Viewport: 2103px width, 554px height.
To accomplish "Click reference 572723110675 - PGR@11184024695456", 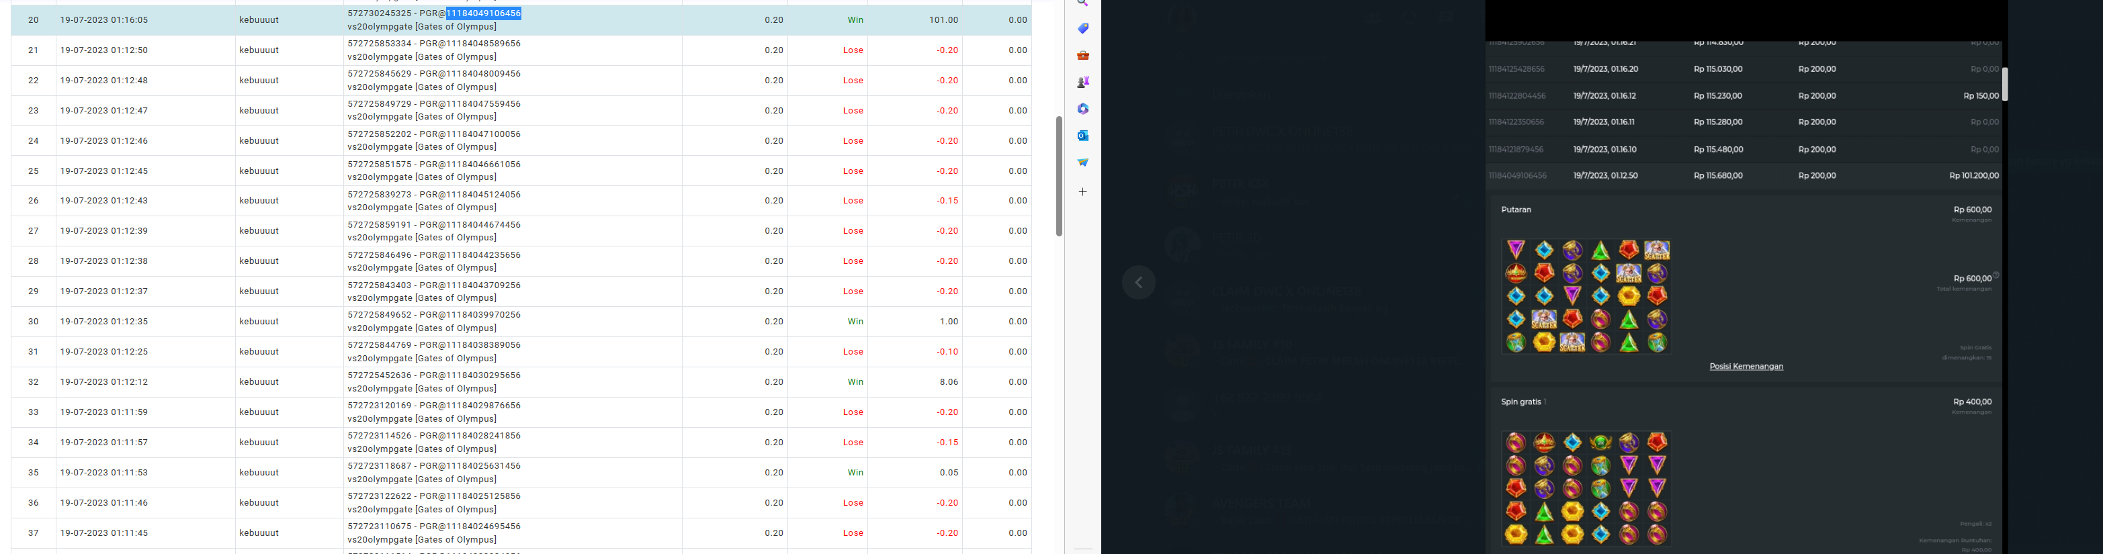I will coord(433,526).
